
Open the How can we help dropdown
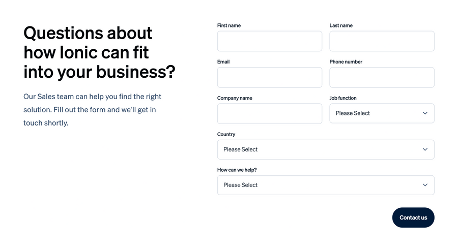point(321,185)
